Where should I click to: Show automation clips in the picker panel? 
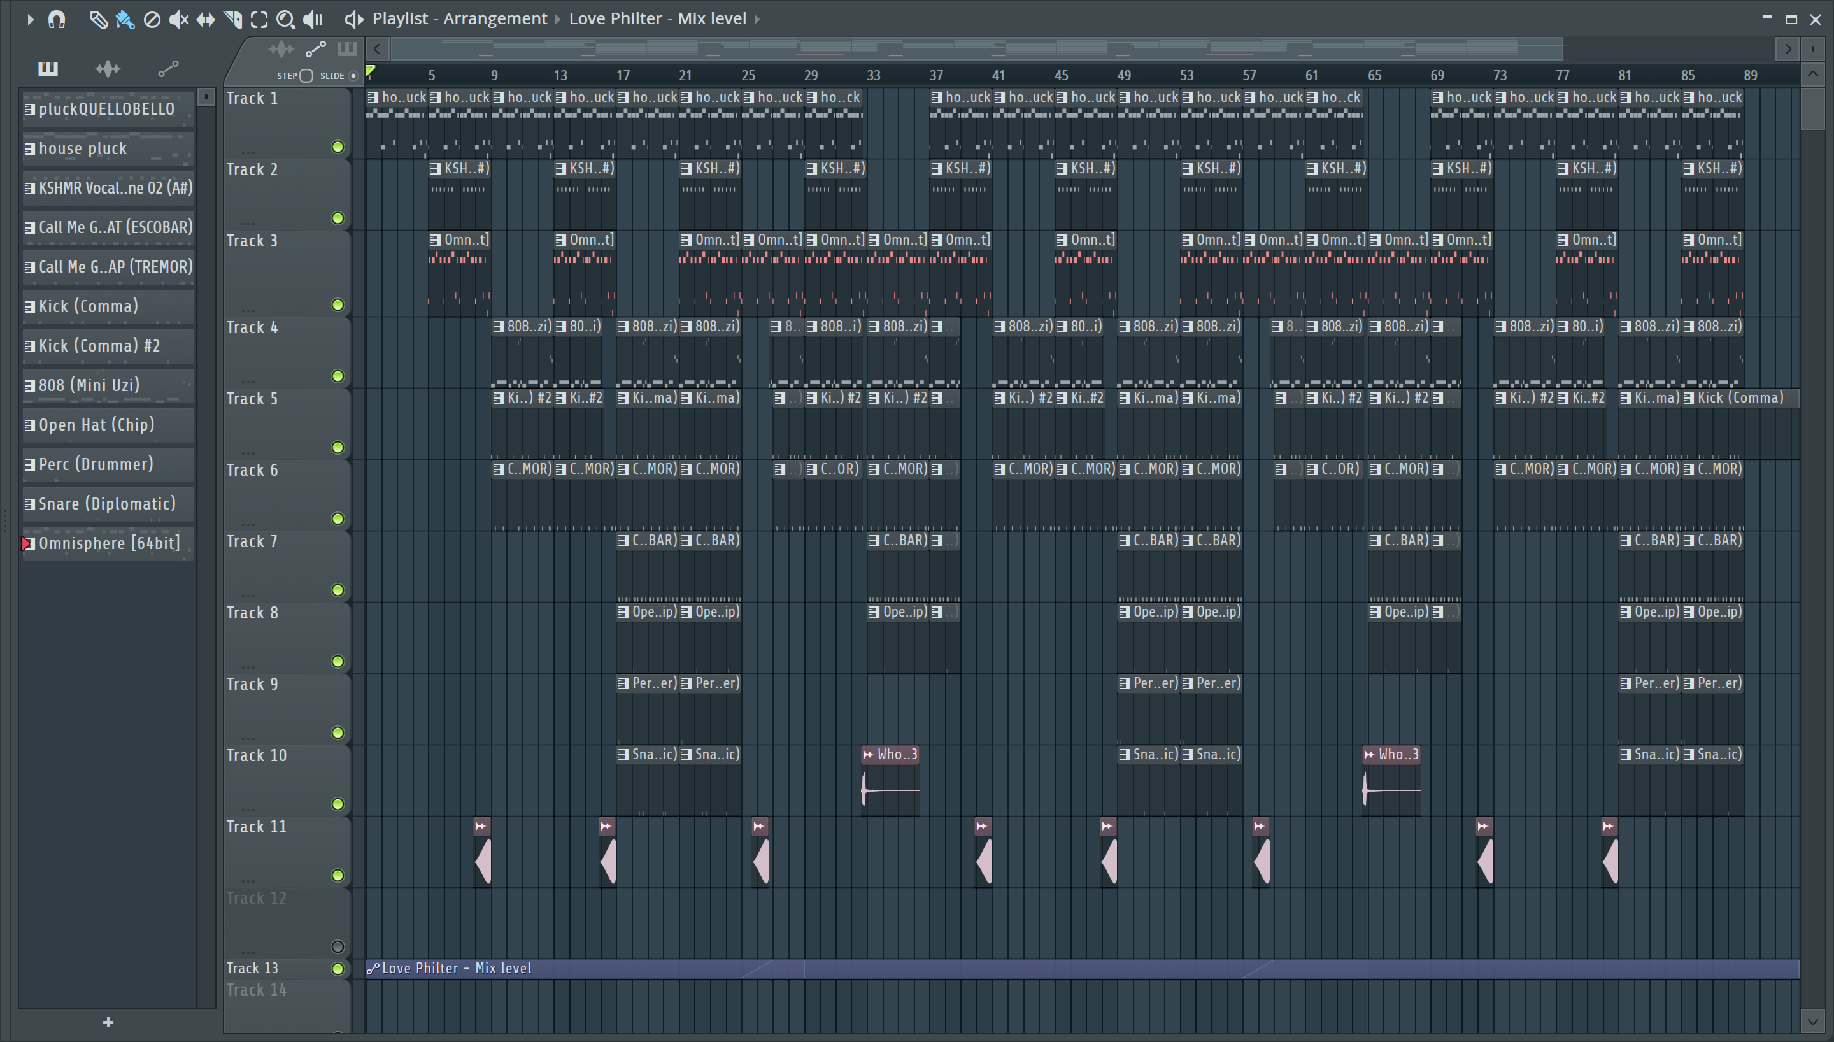pos(168,68)
